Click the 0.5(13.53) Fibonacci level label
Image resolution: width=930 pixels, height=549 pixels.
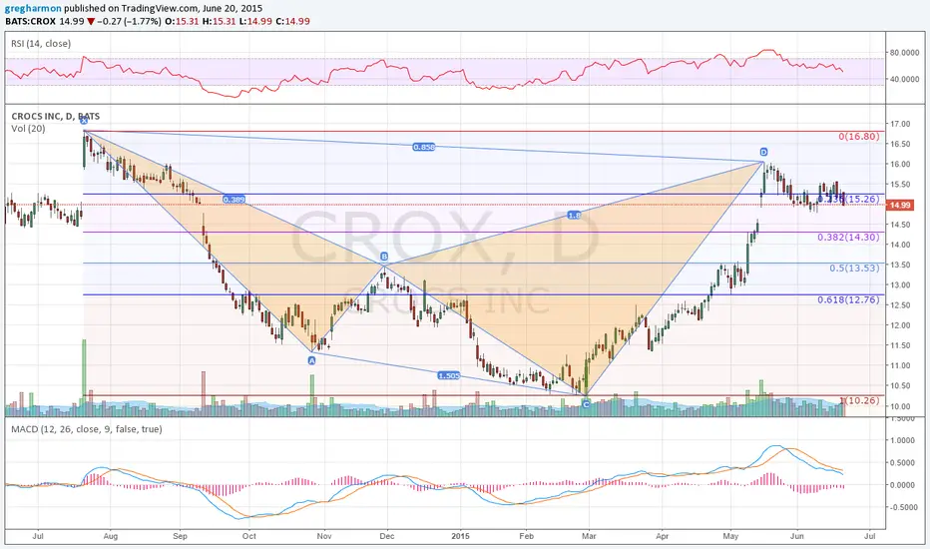pos(855,268)
